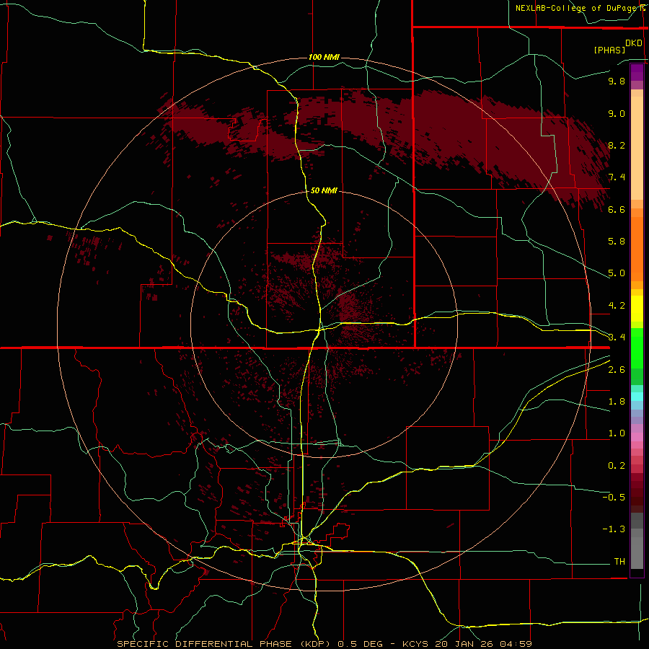This screenshot has width=649, height=649.
Task: Click the 9.8 value on the color scale
Action: [x=617, y=81]
